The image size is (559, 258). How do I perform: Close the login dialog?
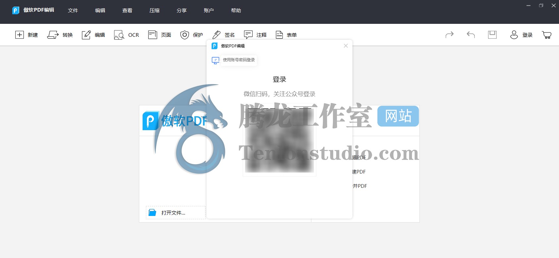click(346, 46)
